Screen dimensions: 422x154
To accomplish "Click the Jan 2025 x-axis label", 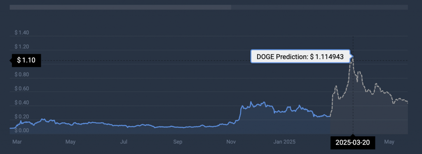I will coord(284,142).
